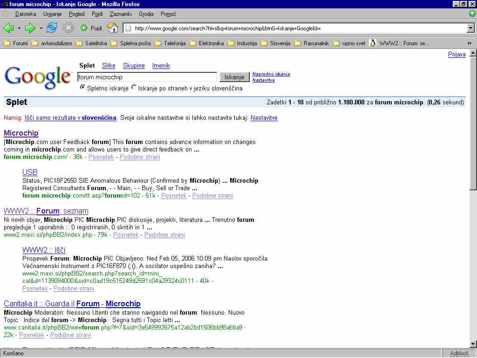Click the Končano status bar text

click(x=14, y=353)
